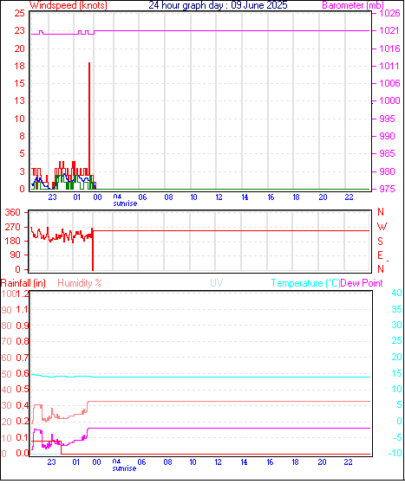Click the Humidity % legend label
The width and height of the screenshot is (405, 484).
pyautogui.click(x=80, y=283)
